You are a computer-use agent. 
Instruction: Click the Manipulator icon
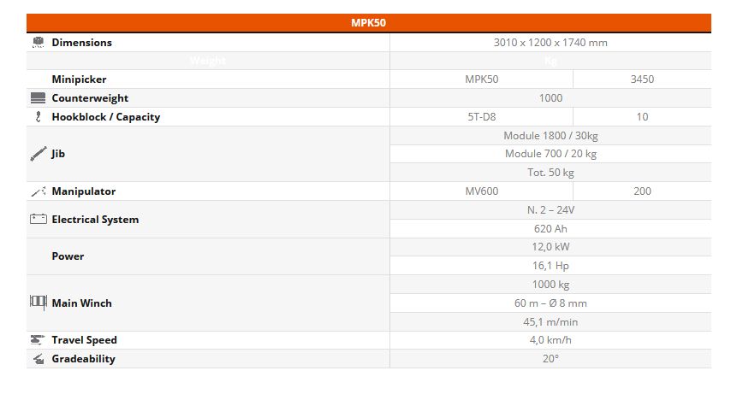point(38,191)
